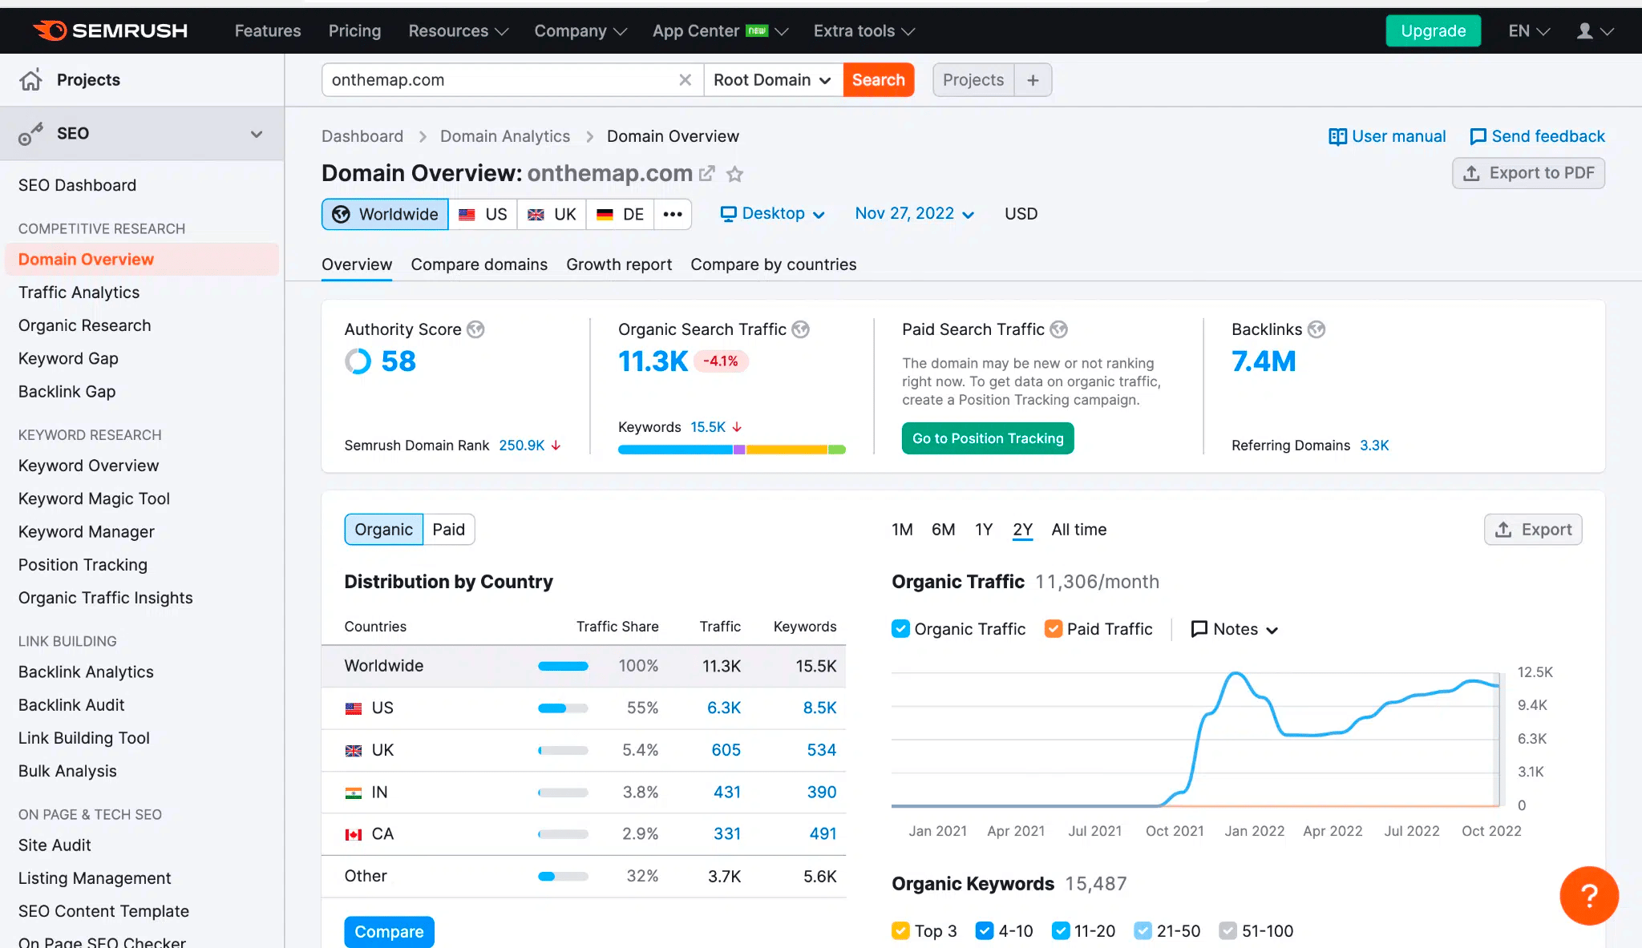Click Go to Position Tracking button

[x=988, y=438]
